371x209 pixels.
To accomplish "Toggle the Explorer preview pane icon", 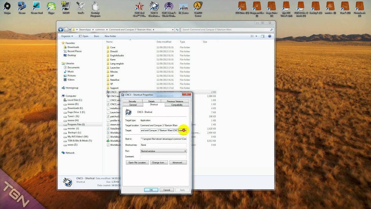I will [263, 36].
